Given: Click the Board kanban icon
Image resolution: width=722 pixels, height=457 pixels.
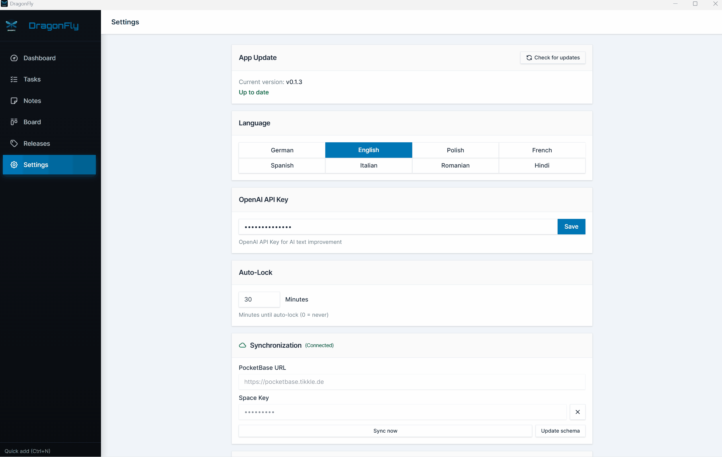Looking at the screenshot, I should point(14,122).
